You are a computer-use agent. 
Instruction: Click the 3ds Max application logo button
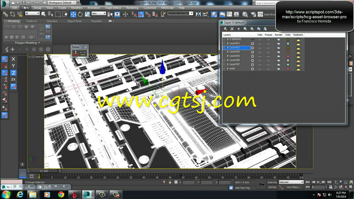tap(4, 4)
